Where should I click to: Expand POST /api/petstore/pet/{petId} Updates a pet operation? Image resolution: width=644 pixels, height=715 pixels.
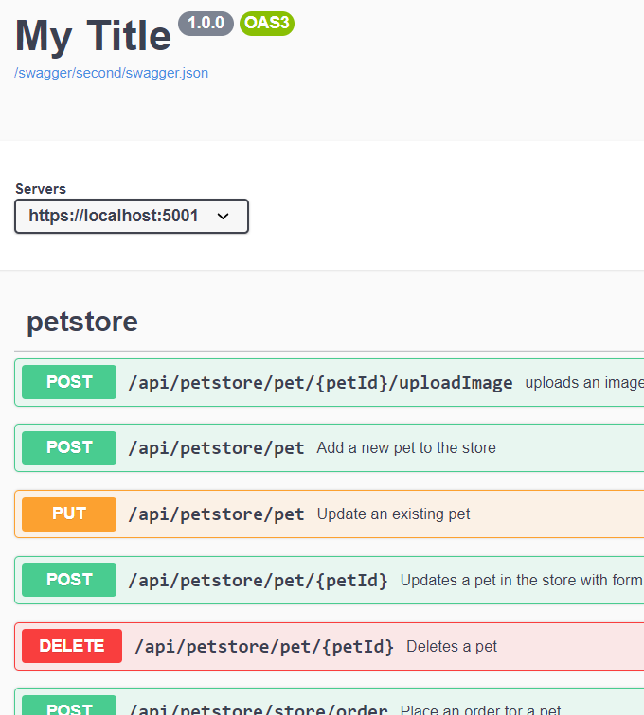329,580
